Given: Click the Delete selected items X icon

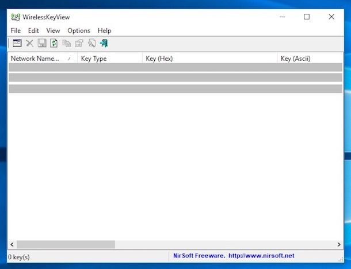Looking at the screenshot, I should pyautogui.click(x=29, y=43).
